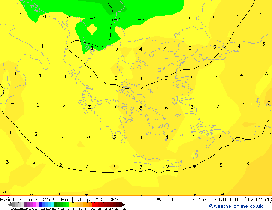This screenshot has height=210, width=272.
Task: Click the '8' temperature value on map
Action: tap(250, 193)
